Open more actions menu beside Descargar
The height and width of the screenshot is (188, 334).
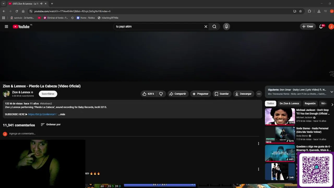tap(259, 94)
